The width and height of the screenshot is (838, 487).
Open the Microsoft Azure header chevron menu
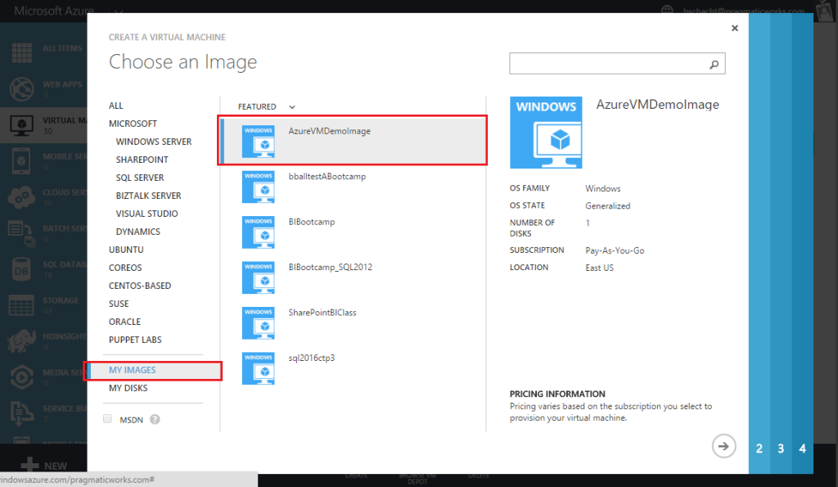(119, 11)
